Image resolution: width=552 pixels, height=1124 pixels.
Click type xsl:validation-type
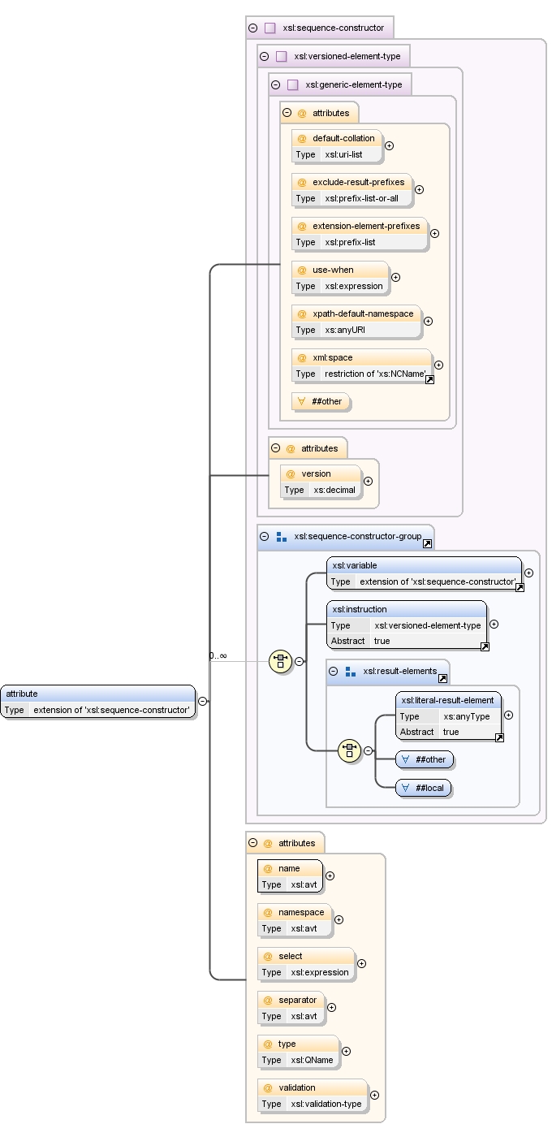326,1104
